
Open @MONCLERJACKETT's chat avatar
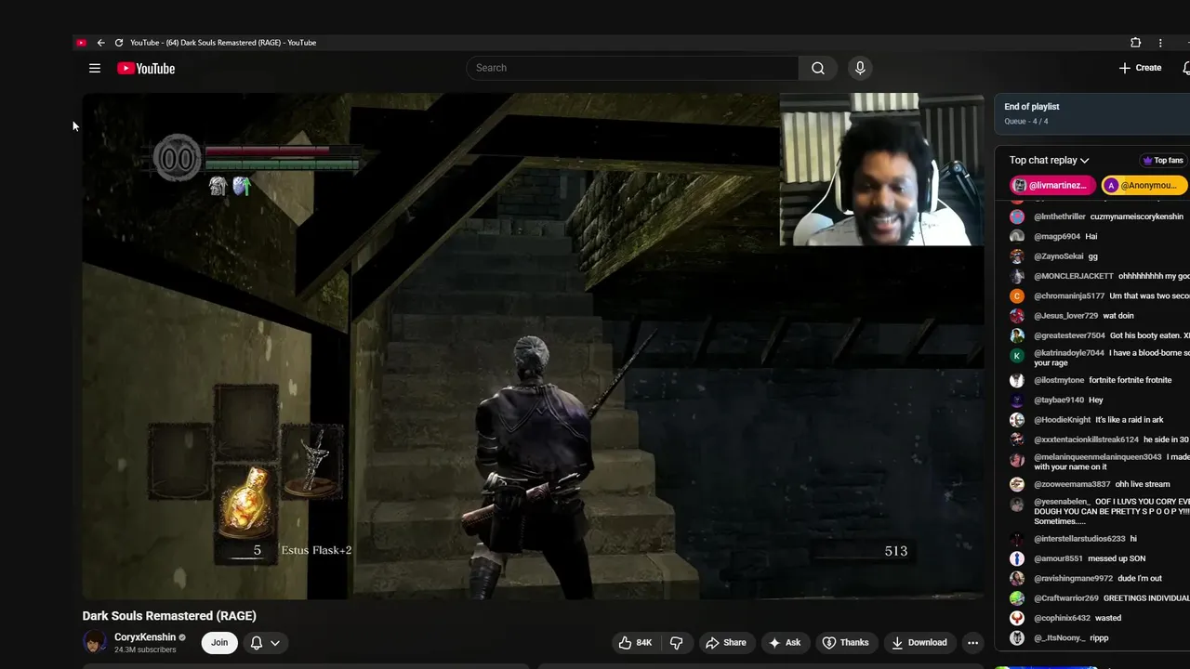pos(1017,276)
